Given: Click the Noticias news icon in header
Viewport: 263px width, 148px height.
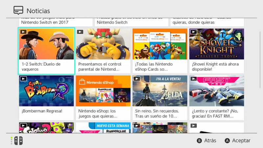Looking at the screenshot, I should point(18,10).
